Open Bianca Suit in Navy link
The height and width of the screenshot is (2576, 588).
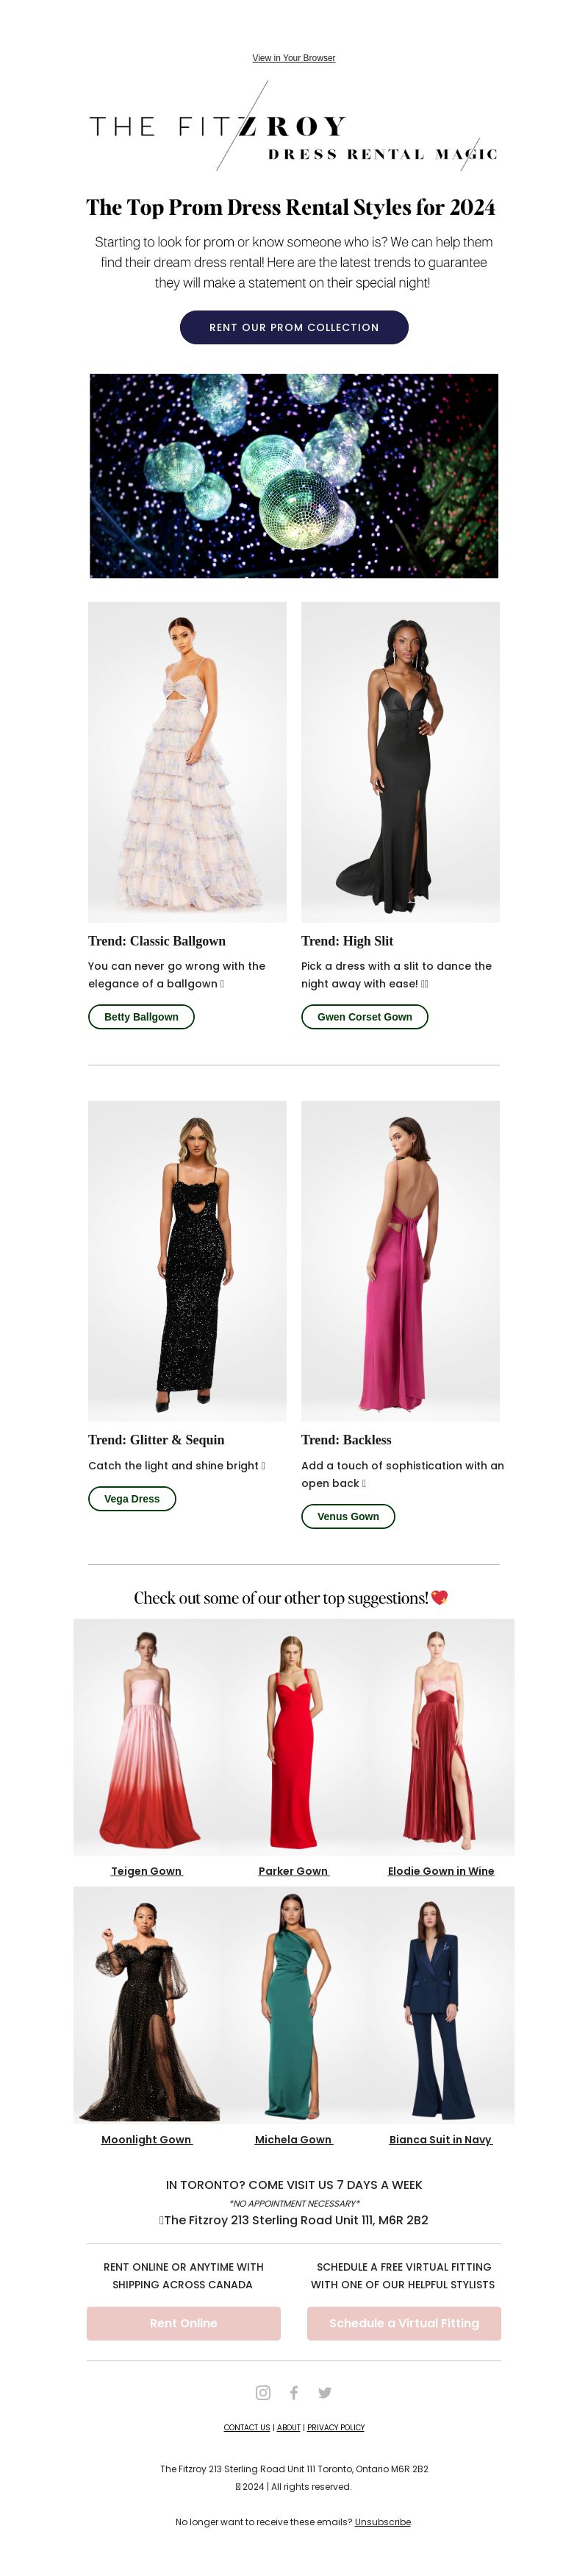pos(440,2139)
